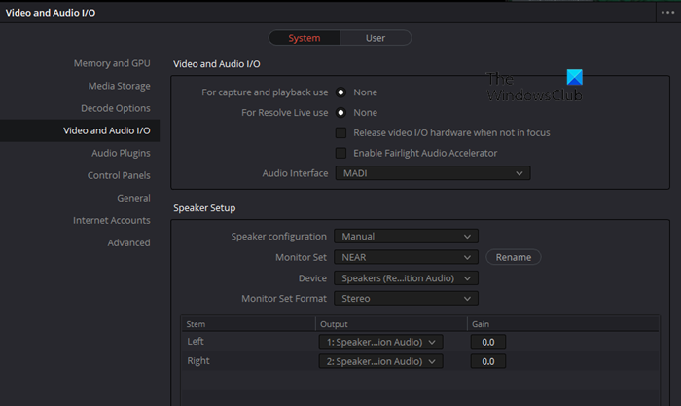Enable Fairlight Audio Accelerator checkbox

340,153
